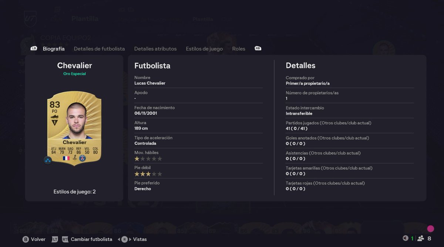Click the Intransferible trade status
The height and width of the screenshot is (247, 444).
coord(299,114)
